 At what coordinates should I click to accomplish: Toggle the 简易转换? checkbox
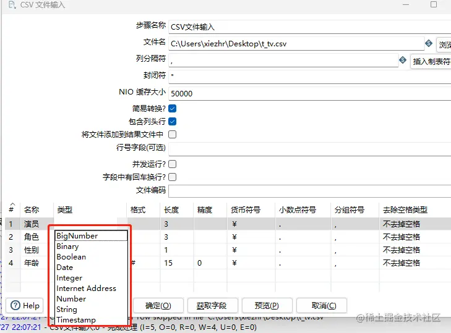pyautogui.click(x=172, y=109)
